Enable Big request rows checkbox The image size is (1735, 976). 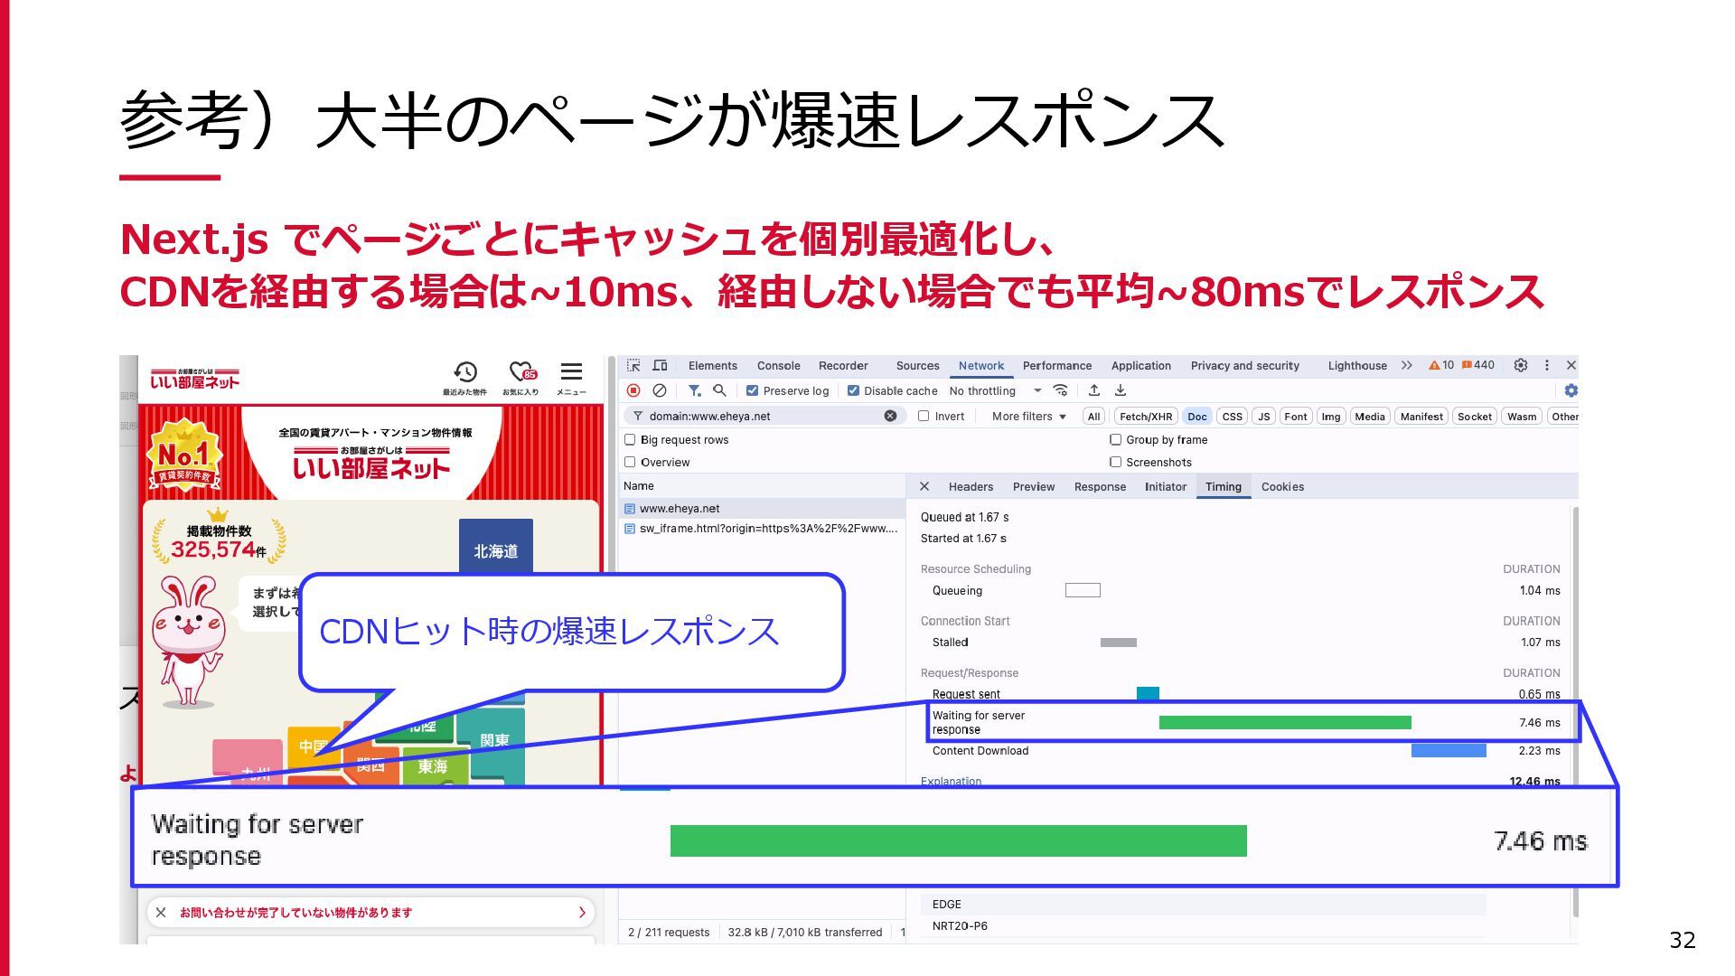(x=630, y=439)
